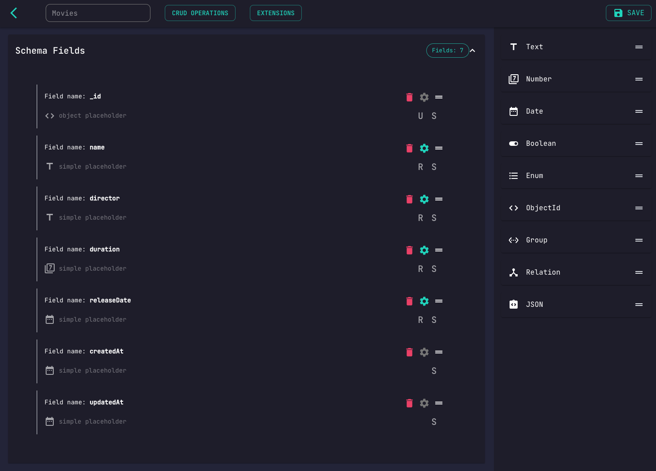This screenshot has width=656, height=471.
Task: Open settings gear for director field
Action: [x=424, y=199]
